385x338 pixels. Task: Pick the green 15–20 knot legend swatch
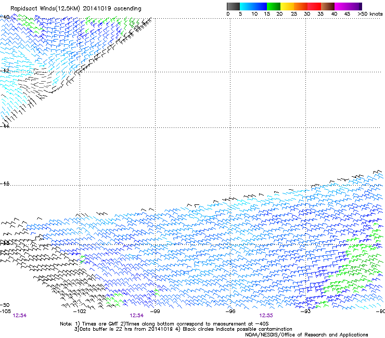(x=274, y=6)
